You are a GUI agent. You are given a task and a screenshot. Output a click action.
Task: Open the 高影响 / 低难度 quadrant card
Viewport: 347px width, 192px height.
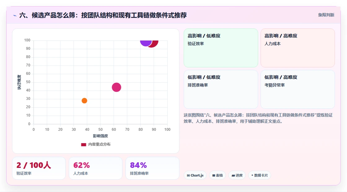[x=221, y=48]
